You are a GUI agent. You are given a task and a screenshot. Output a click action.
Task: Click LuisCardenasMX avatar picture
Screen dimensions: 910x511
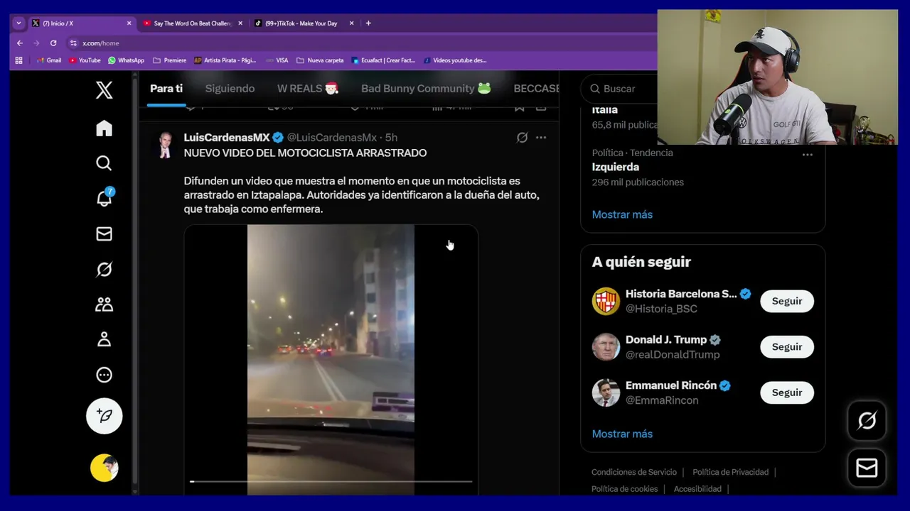[165, 145]
